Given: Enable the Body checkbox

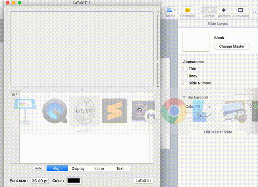Looking at the screenshot, I should 185,76.
